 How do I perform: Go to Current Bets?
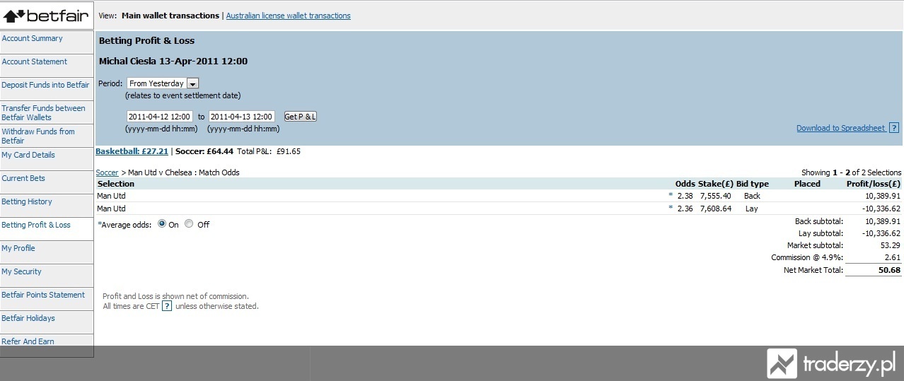click(x=23, y=178)
